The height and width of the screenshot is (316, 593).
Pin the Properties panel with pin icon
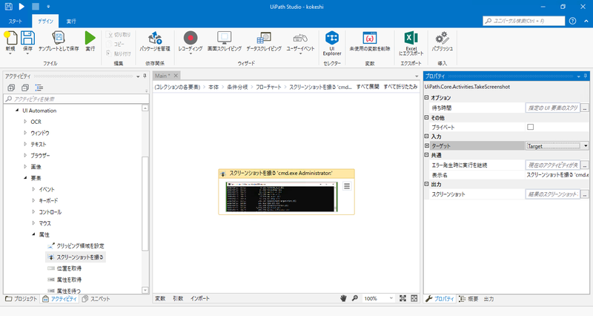[x=586, y=76]
